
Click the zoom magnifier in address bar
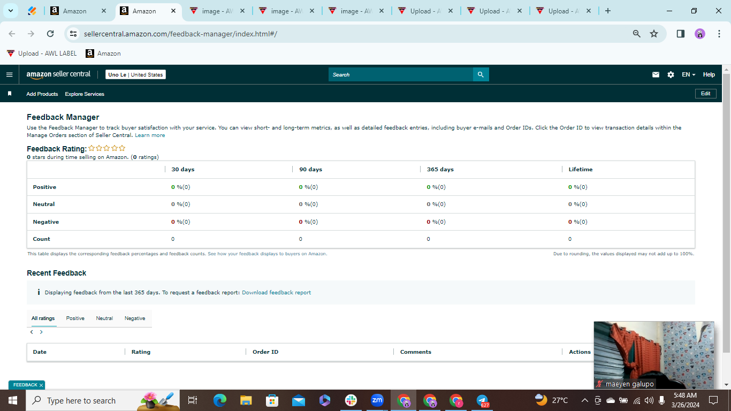coord(637,34)
